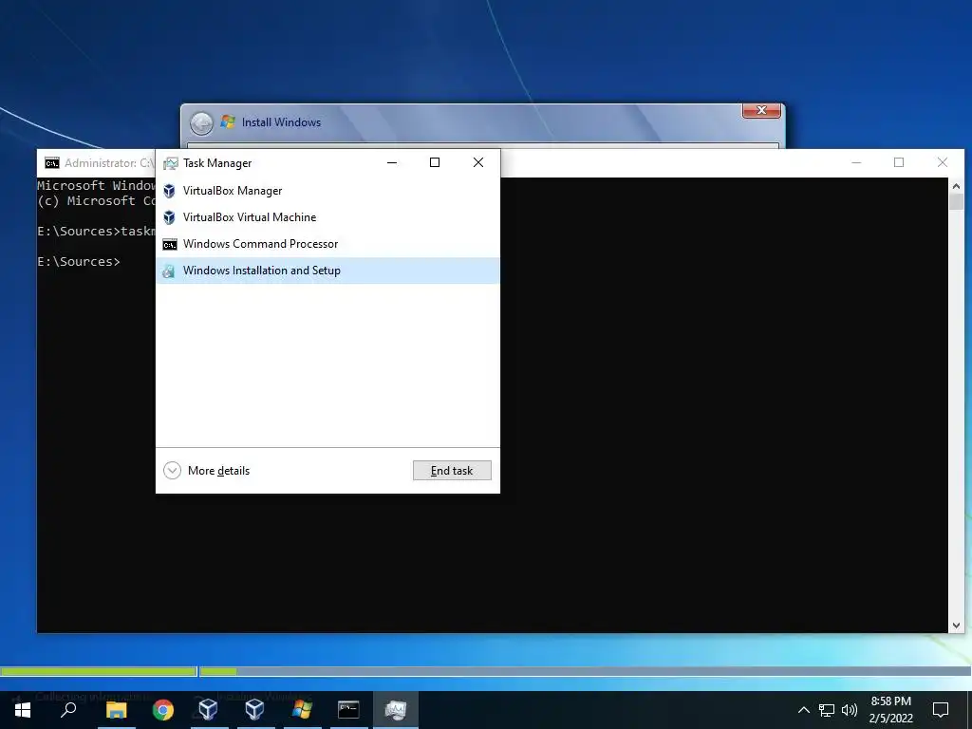Viewport: 972px width, 729px height.
Task: Click the back arrow in Install Windows
Action: point(201,123)
